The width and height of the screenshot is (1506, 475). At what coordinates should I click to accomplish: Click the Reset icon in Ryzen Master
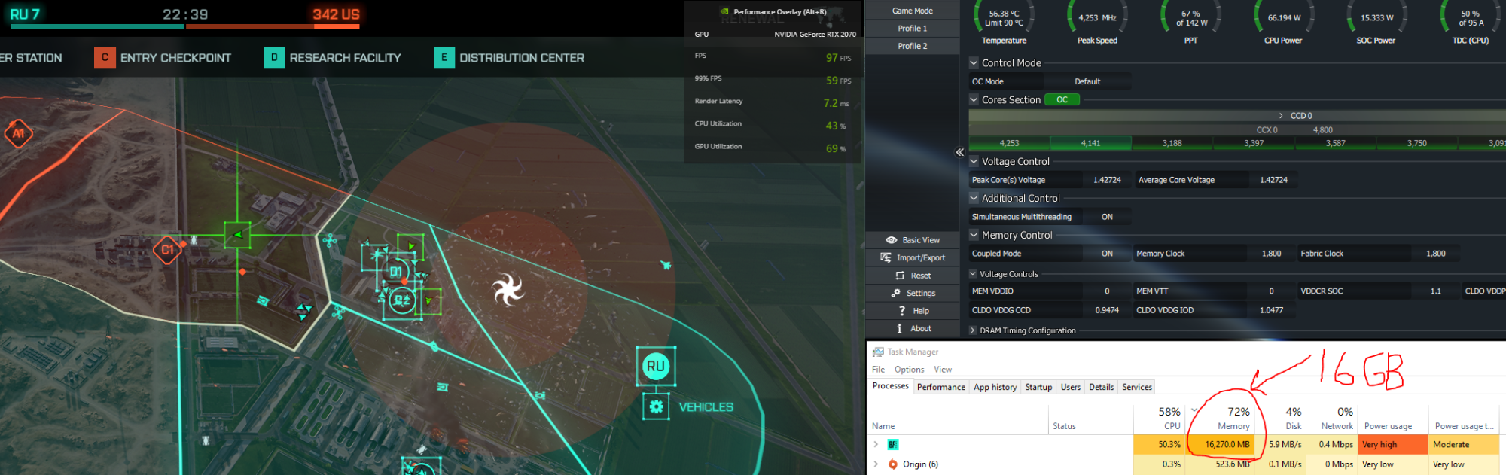[x=900, y=276]
